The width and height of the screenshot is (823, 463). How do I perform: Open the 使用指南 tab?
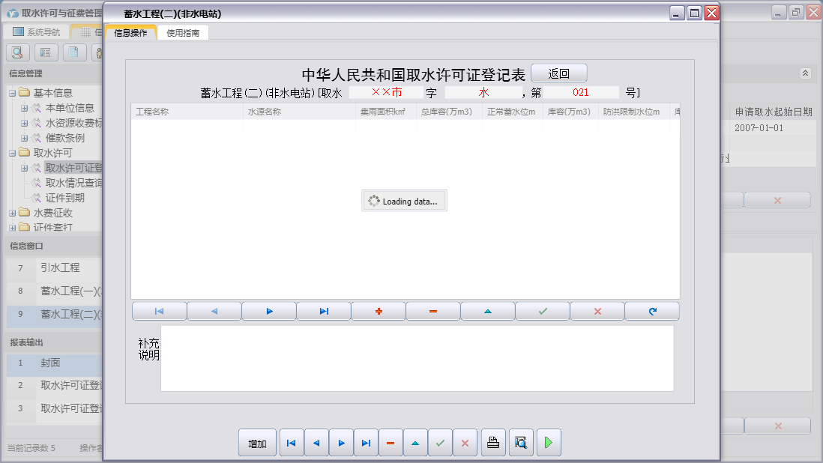[x=183, y=32]
